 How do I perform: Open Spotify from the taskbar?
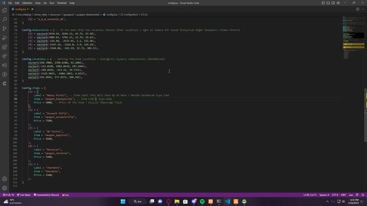(202, 201)
